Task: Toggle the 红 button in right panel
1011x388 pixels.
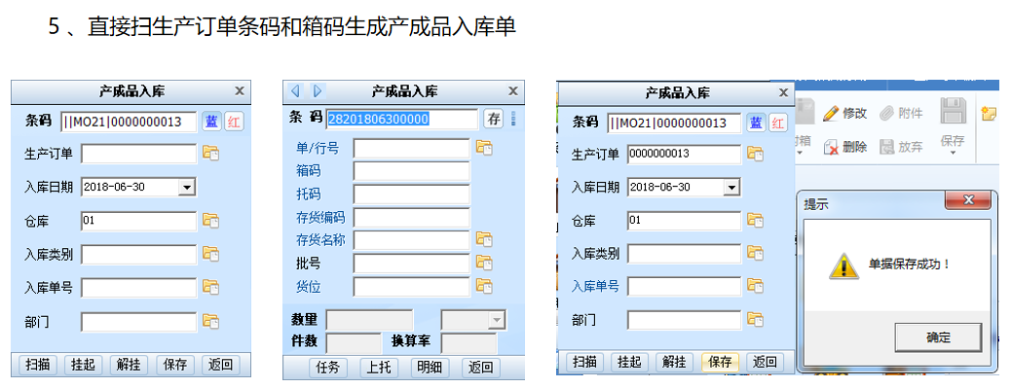Action: [778, 123]
